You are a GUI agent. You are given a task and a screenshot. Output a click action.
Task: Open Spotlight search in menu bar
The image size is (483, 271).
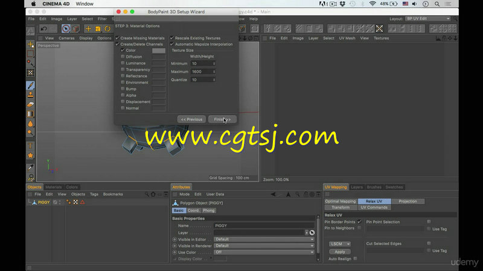pyautogui.click(x=437, y=4)
